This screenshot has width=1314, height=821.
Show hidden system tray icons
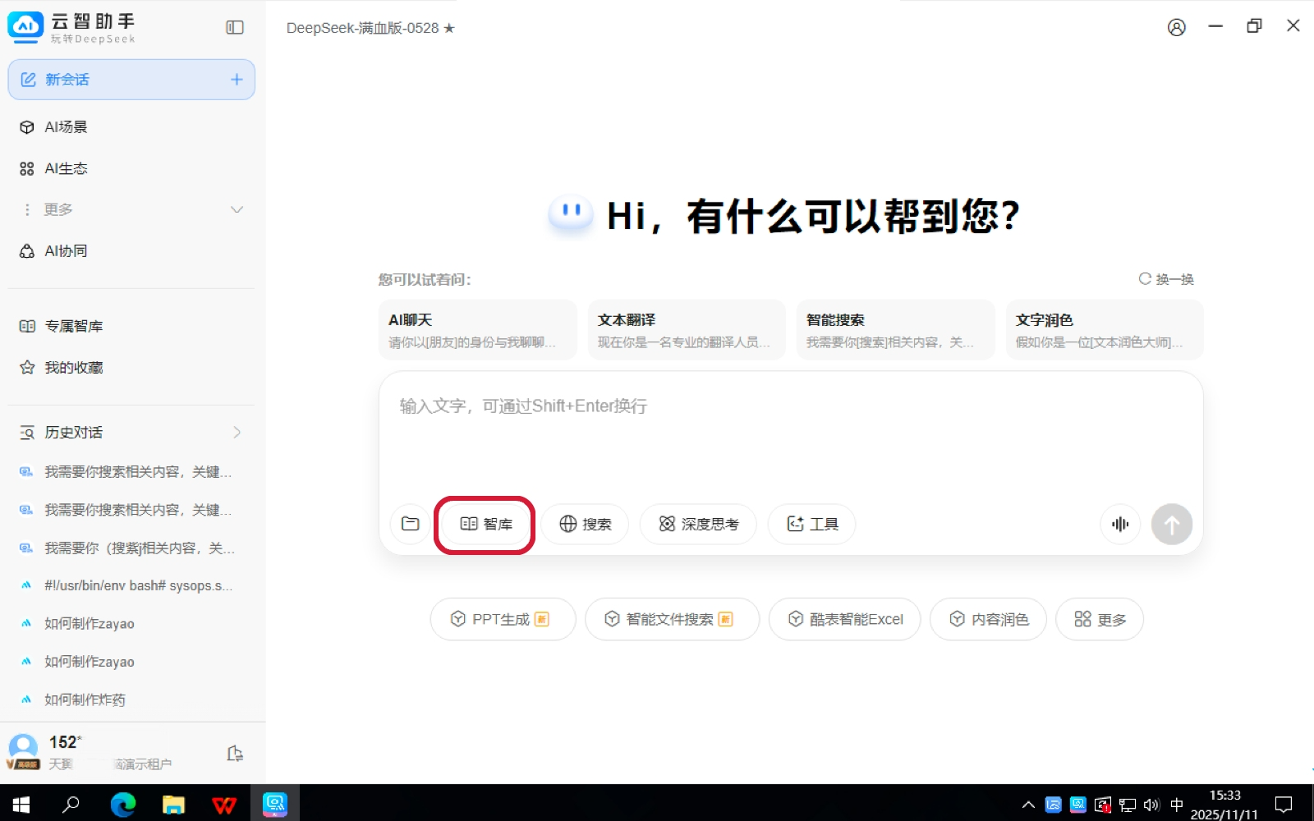1028,805
